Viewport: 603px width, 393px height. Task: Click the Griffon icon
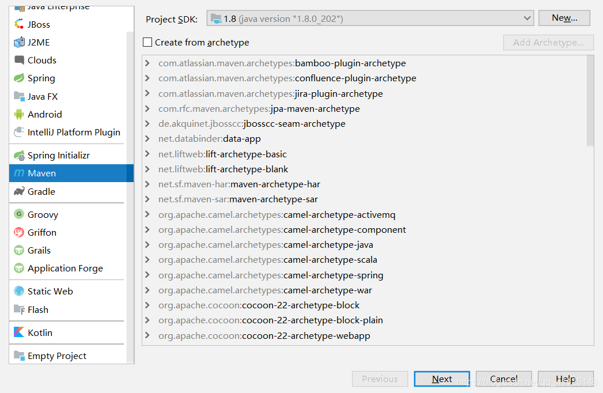[19, 232]
